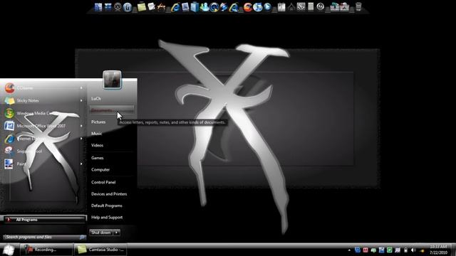Expand All Programs in the Start menu
Viewport: 456px width, 256px height.
pos(44,220)
